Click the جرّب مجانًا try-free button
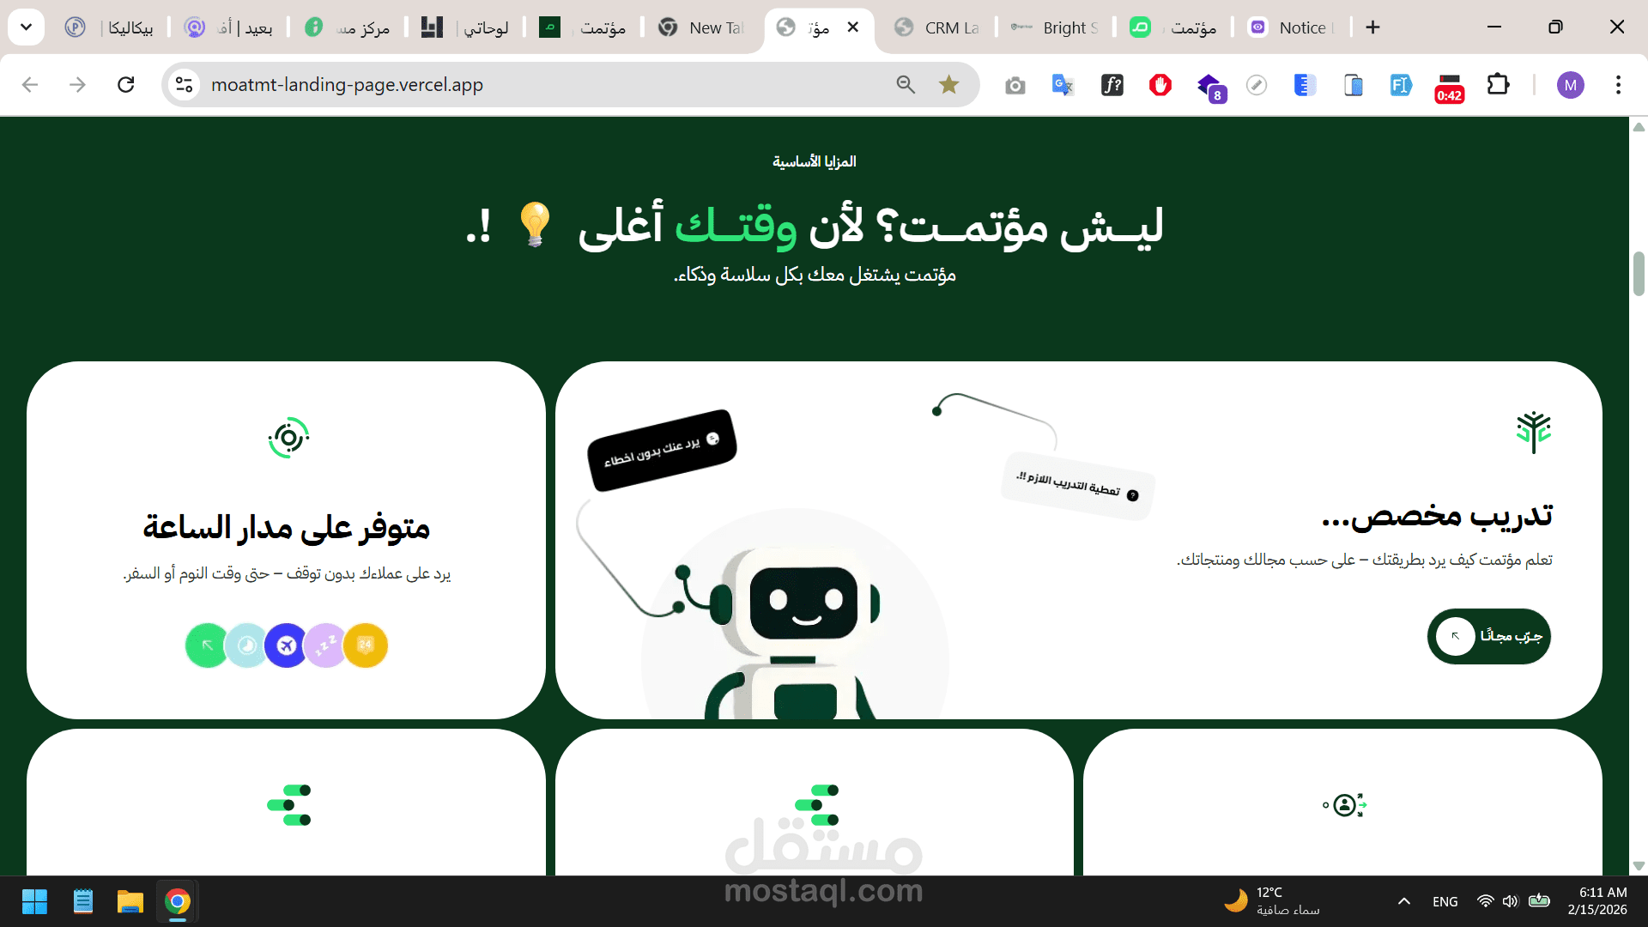Image resolution: width=1648 pixels, height=927 pixels. pyautogui.click(x=1488, y=636)
